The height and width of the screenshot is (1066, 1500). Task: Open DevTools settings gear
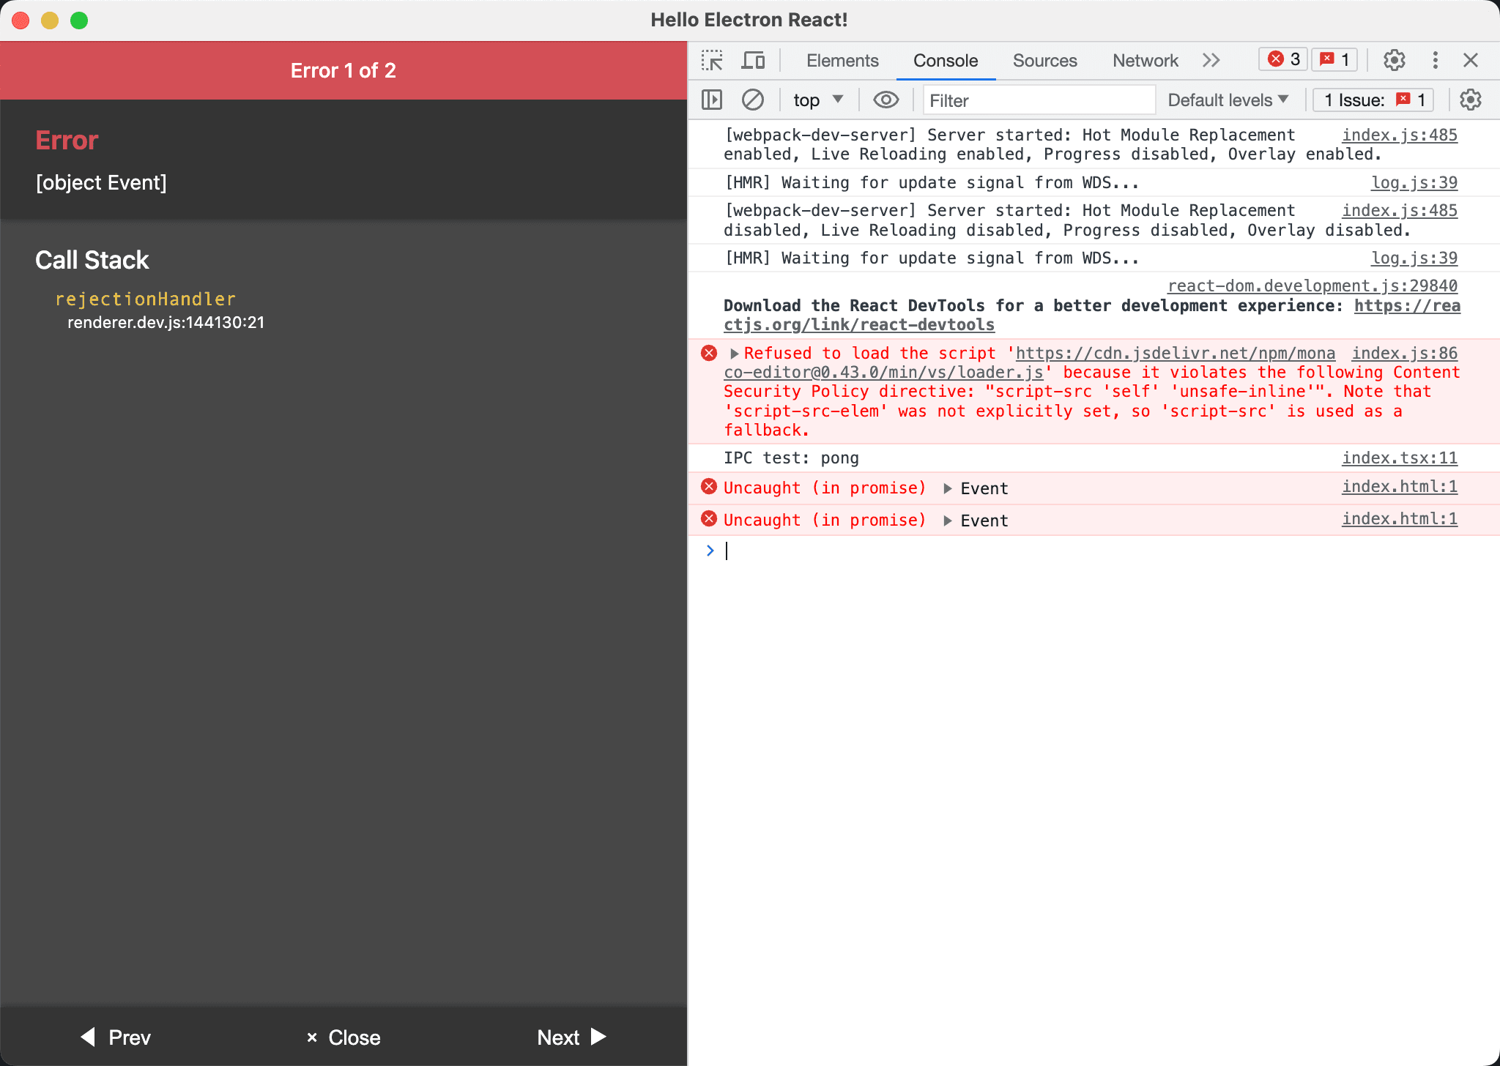click(x=1393, y=60)
